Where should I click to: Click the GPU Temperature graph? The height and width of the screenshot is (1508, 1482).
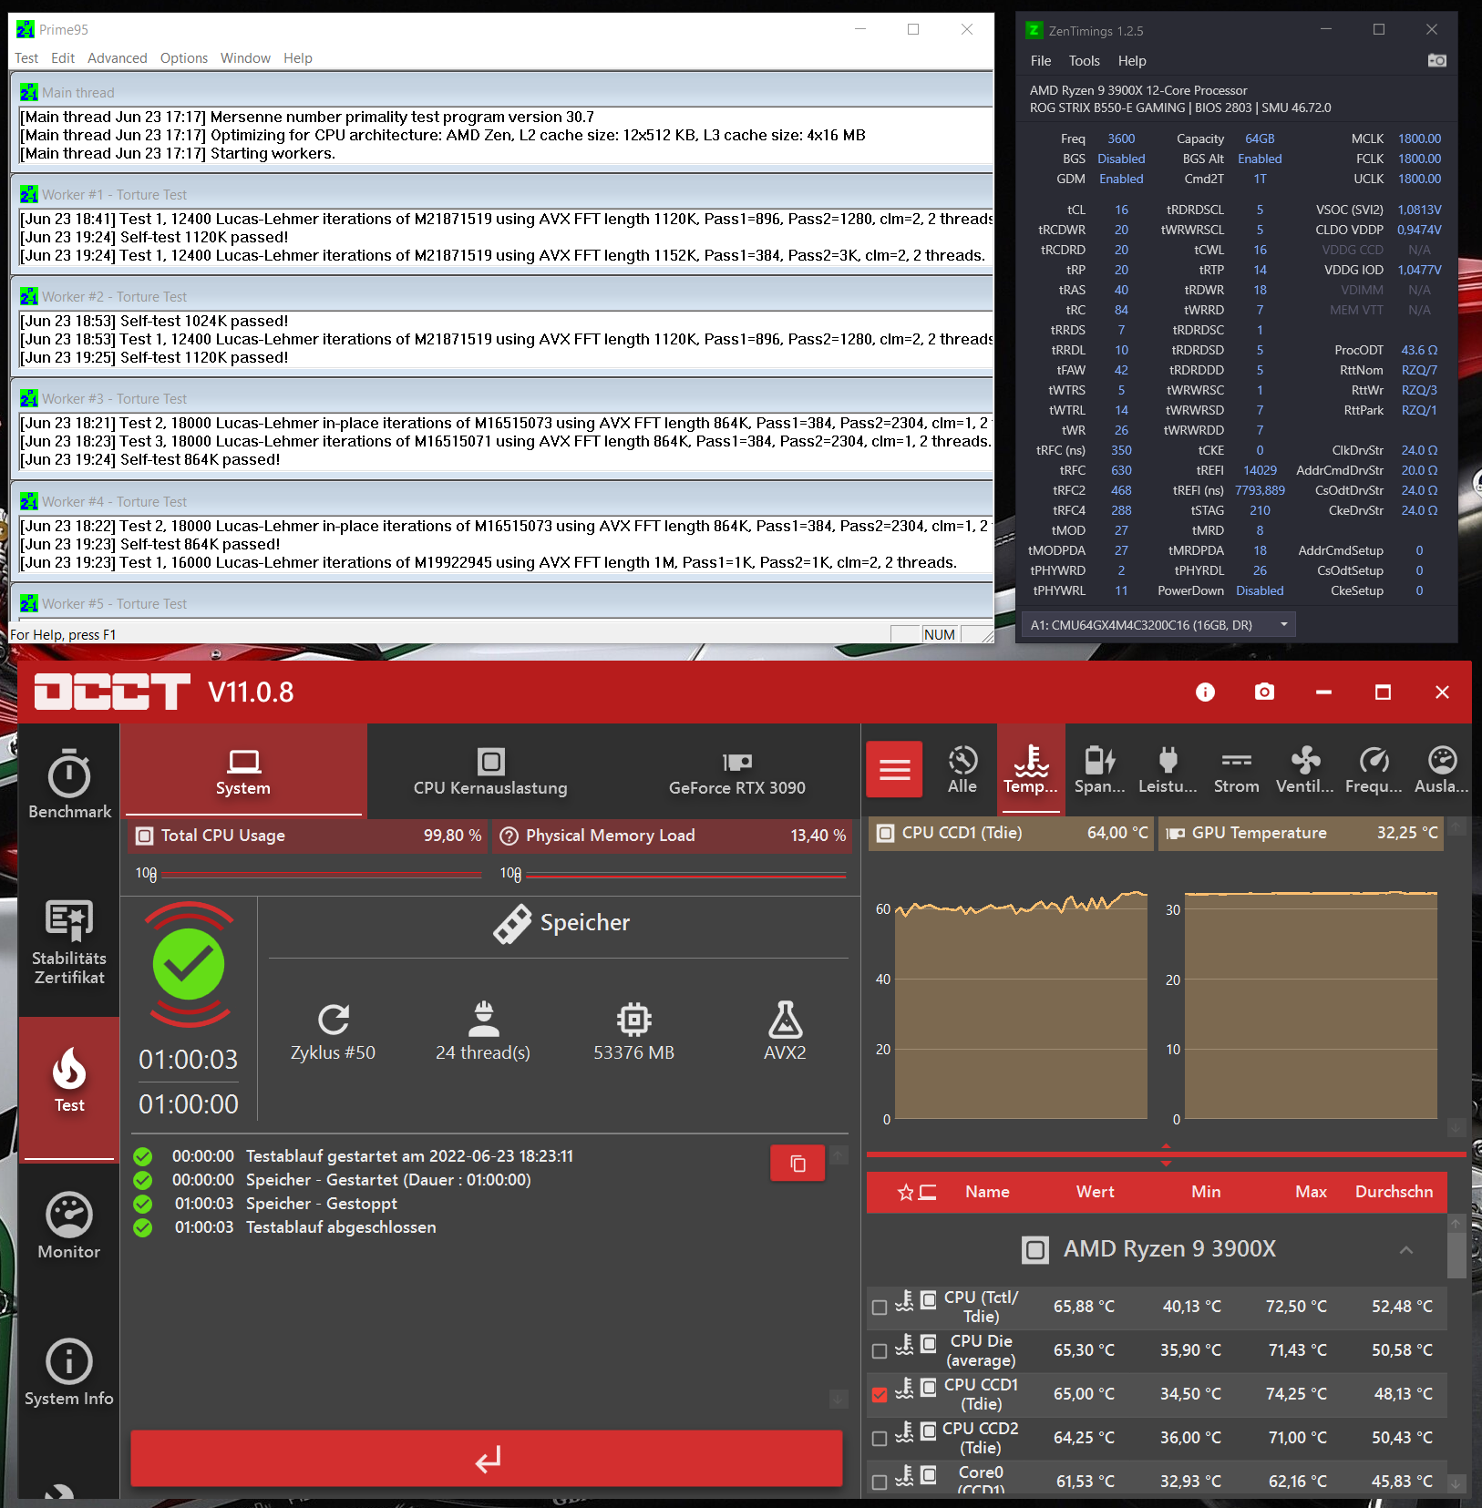click(1311, 1007)
